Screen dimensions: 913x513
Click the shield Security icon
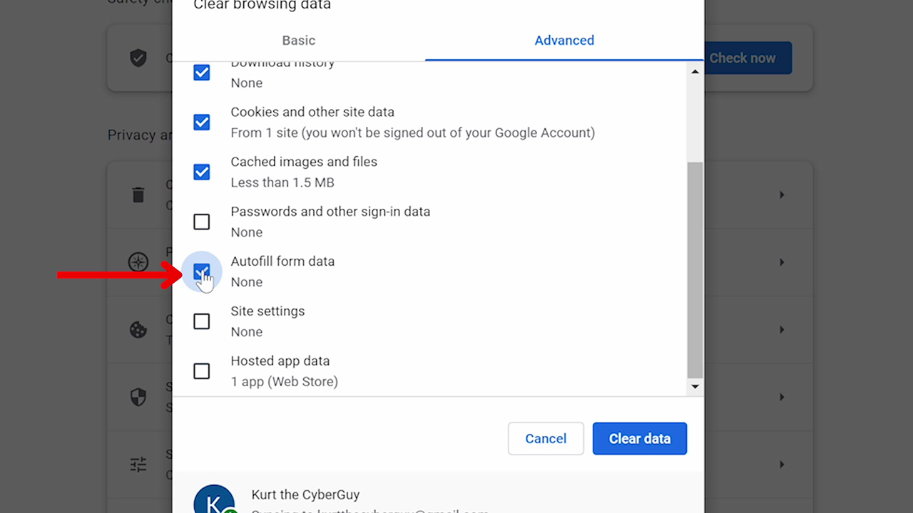138,398
